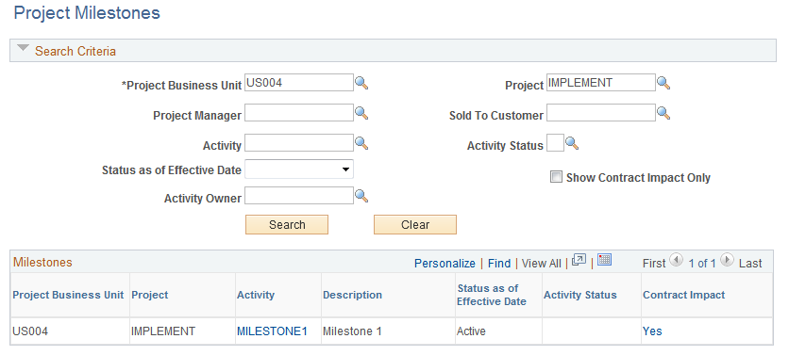The height and width of the screenshot is (355, 789).
Task: Sort by Project Business Unit column header
Action: (x=68, y=295)
